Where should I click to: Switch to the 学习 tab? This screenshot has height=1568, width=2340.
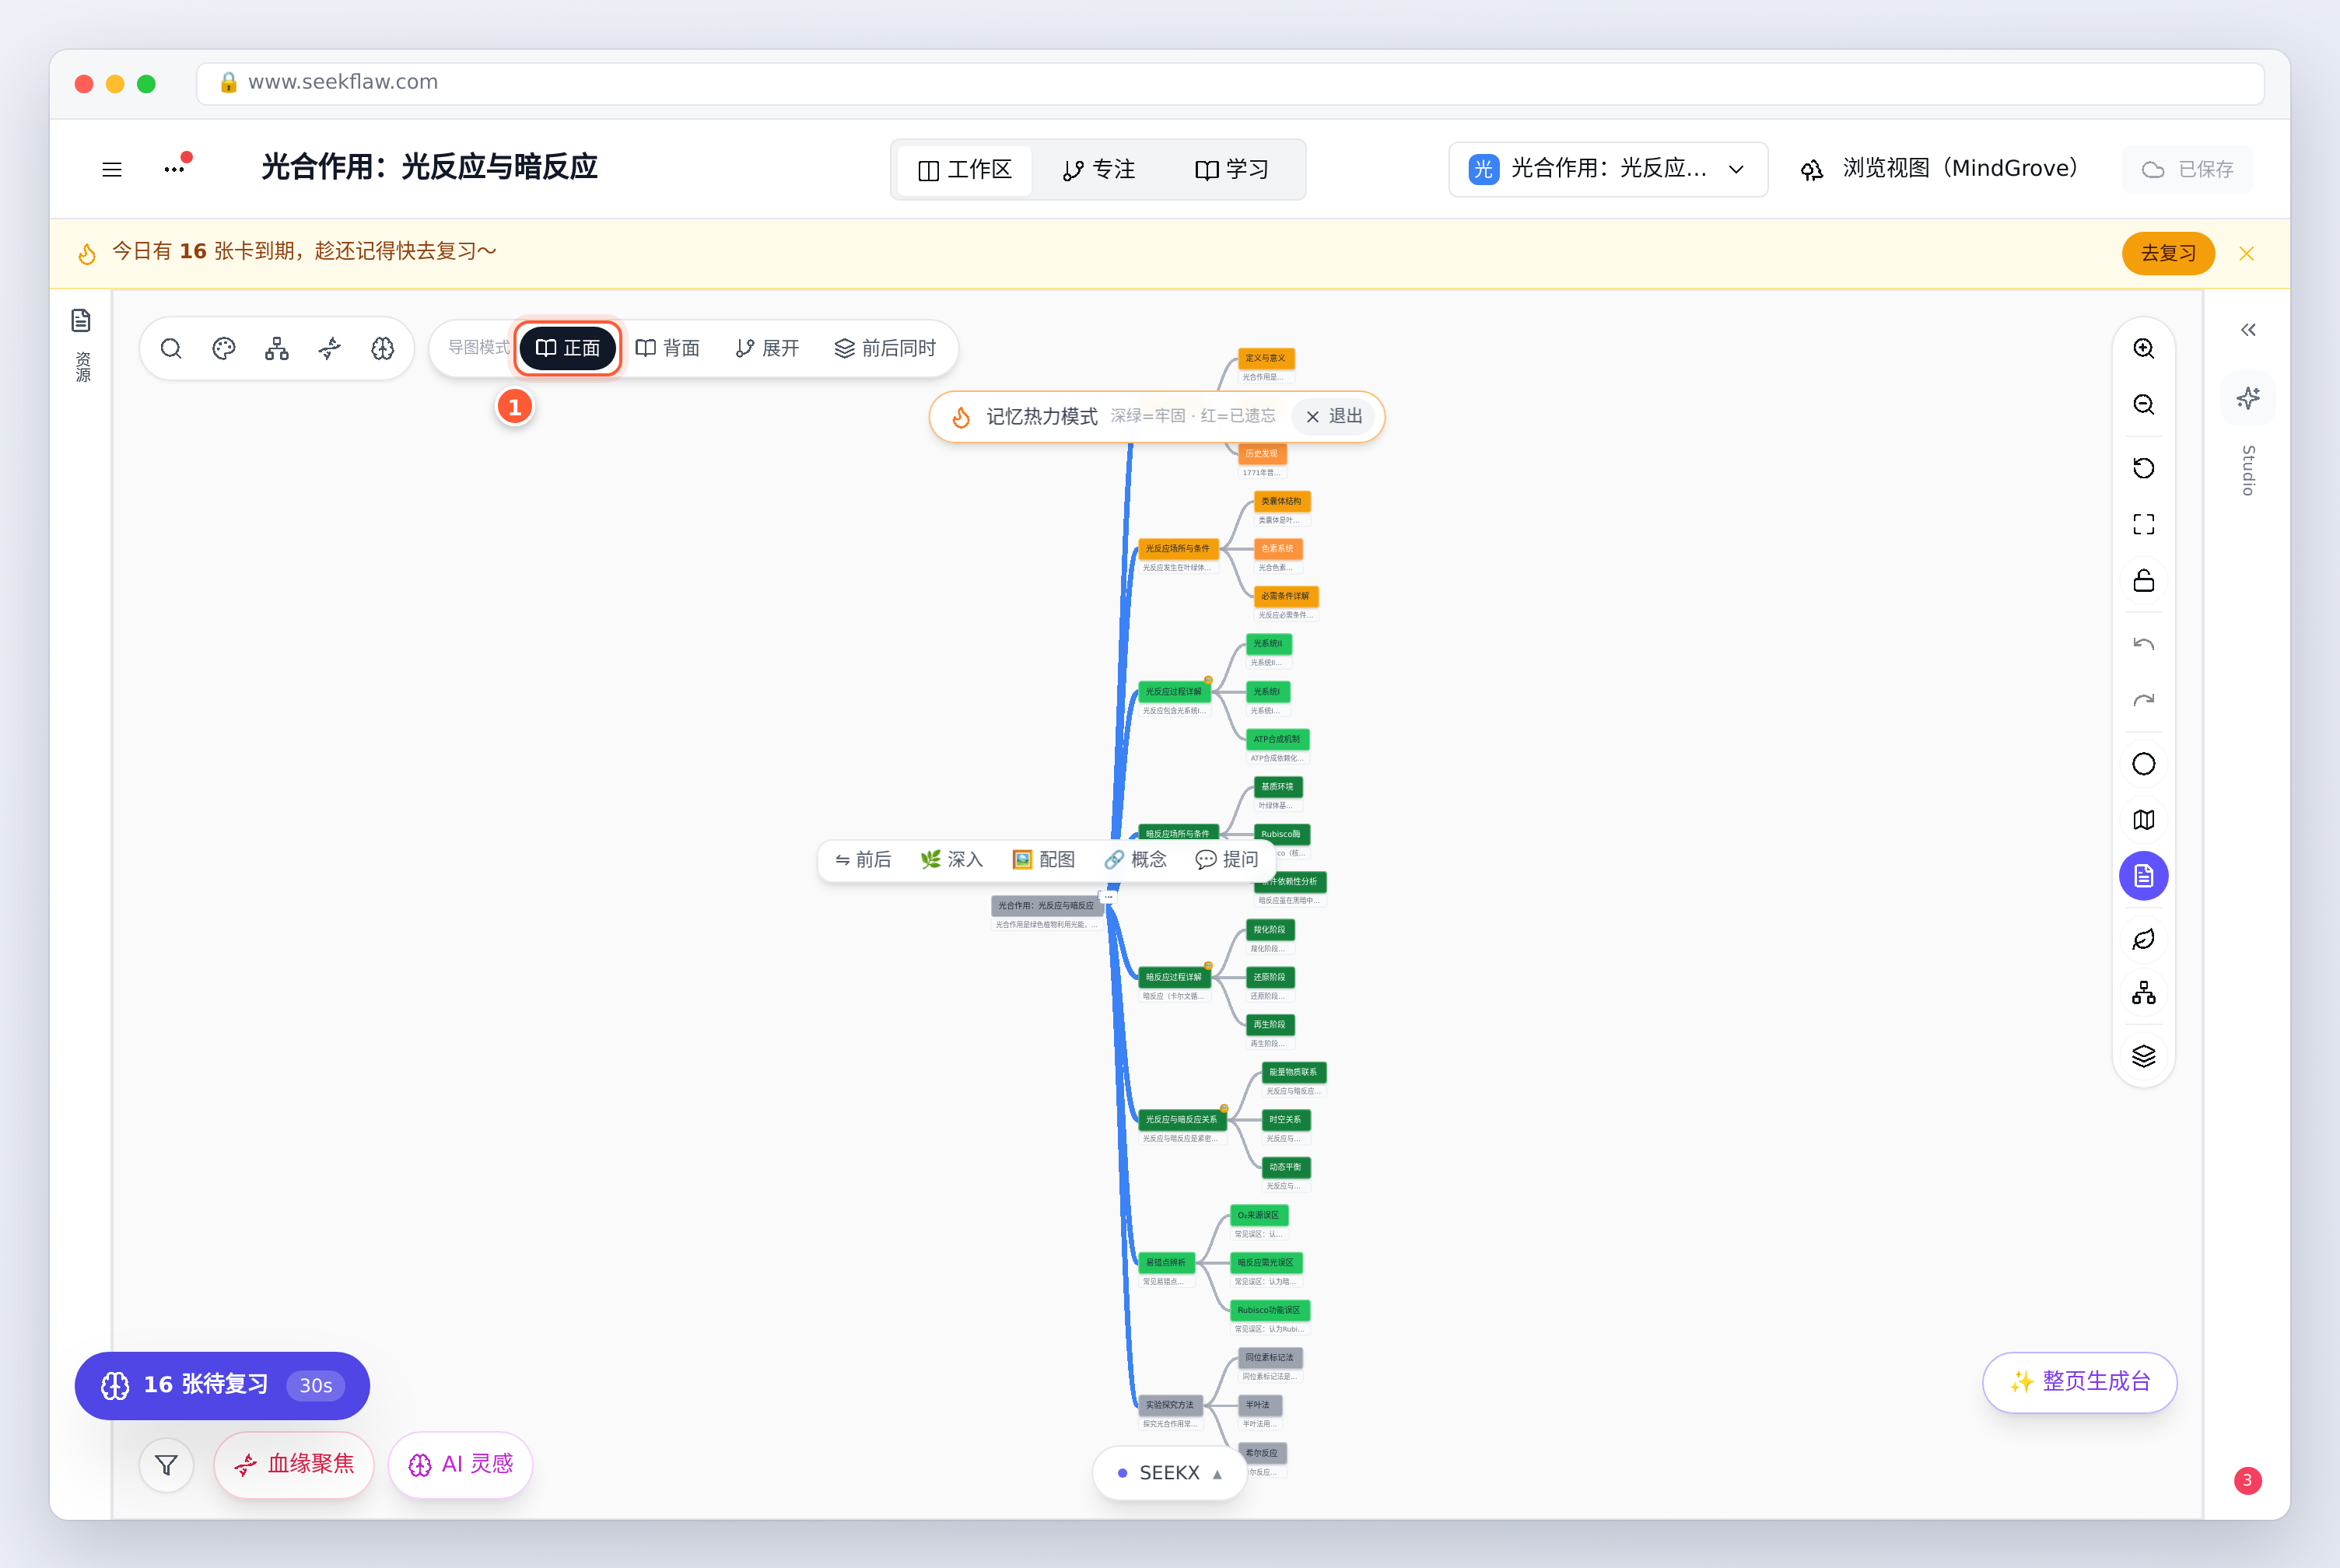pos(1232,170)
